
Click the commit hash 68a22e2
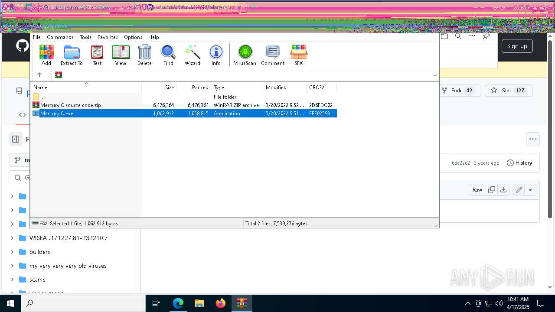461,163
